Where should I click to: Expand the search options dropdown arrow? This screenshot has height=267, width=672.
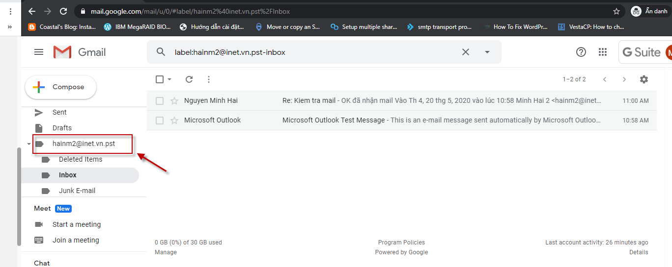point(487,52)
